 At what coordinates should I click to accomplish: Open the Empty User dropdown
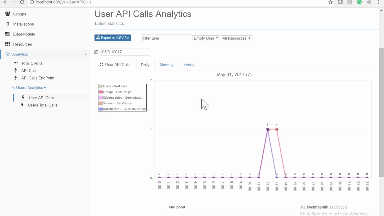[x=206, y=38]
